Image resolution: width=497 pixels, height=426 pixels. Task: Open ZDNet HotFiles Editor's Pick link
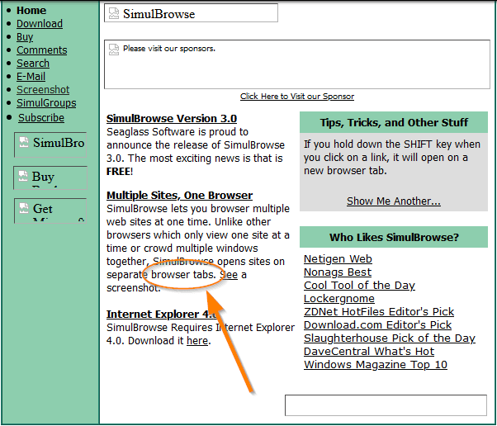[x=379, y=312]
